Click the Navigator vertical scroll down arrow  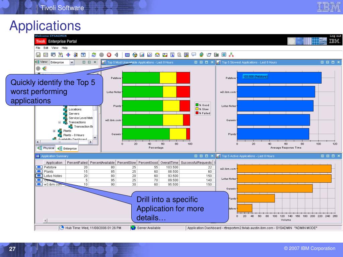pyautogui.click(x=95, y=138)
